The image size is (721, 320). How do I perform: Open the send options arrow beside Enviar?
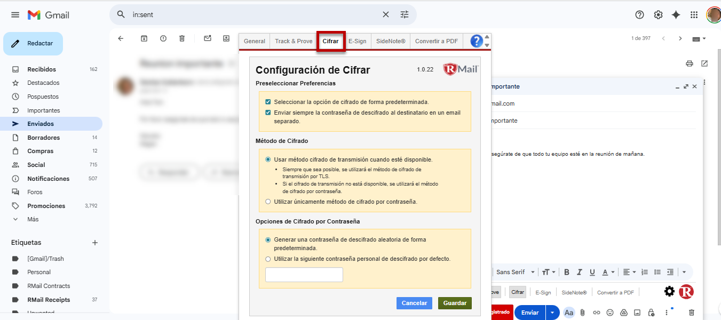[x=552, y=313]
